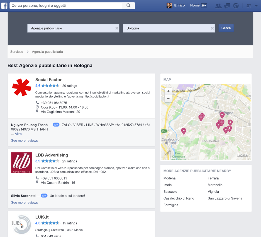261x237 pixels.
Task: Click Social Factor star rating
Action: pyautogui.click(x=50, y=86)
